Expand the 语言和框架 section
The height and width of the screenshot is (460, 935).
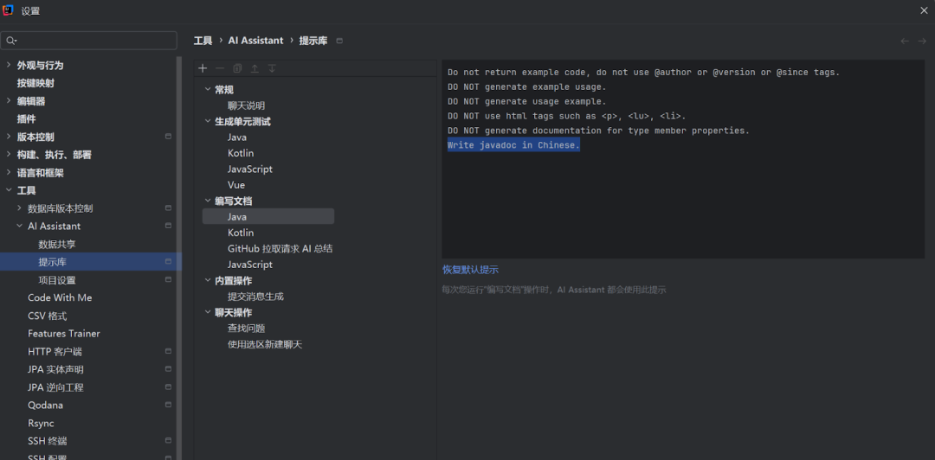[x=9, y=173]
